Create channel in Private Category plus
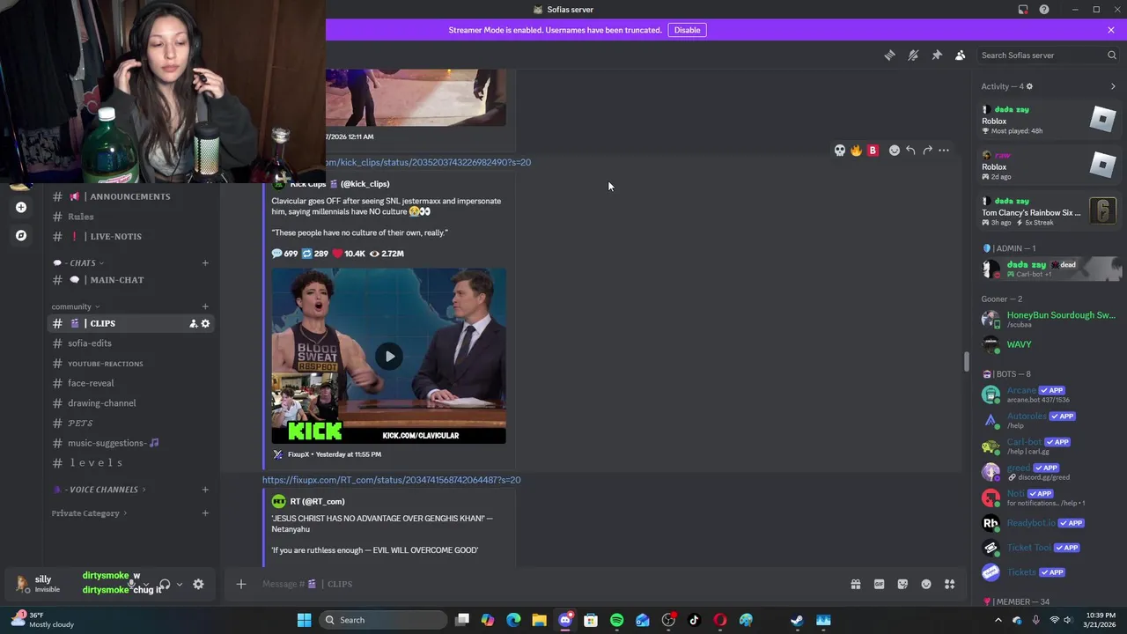Image resolution: width=1127 pixels, height=634 pixels. click(205, 513)
